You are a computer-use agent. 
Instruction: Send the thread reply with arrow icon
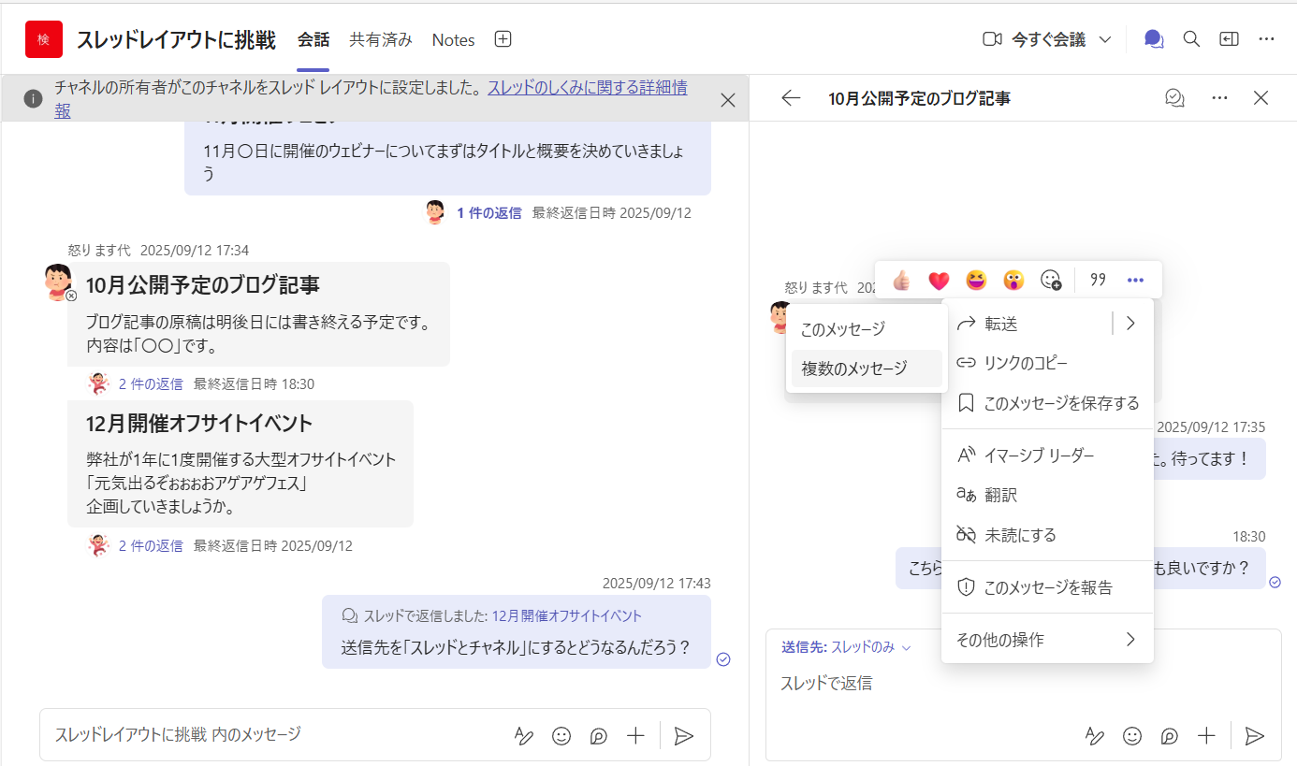click(x=1255, y=736)
